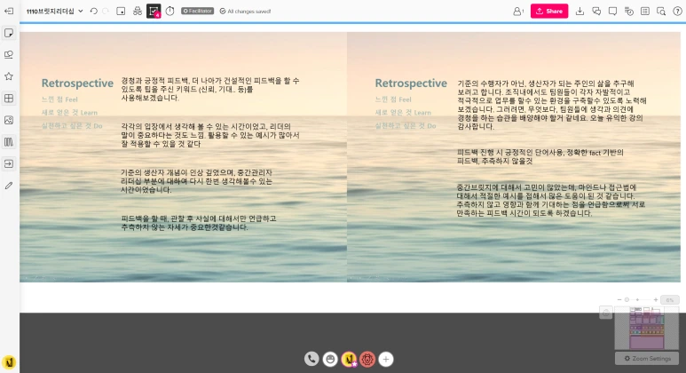Viewport: 686px width, 373px height.
Task: Export the mural with the download icon
Action: [x=580, y=12]
